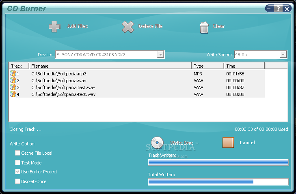The height and width of the screenshot is (194, 296).
Task: Click the 00:00:37 time value
Action: click(235, 87)
